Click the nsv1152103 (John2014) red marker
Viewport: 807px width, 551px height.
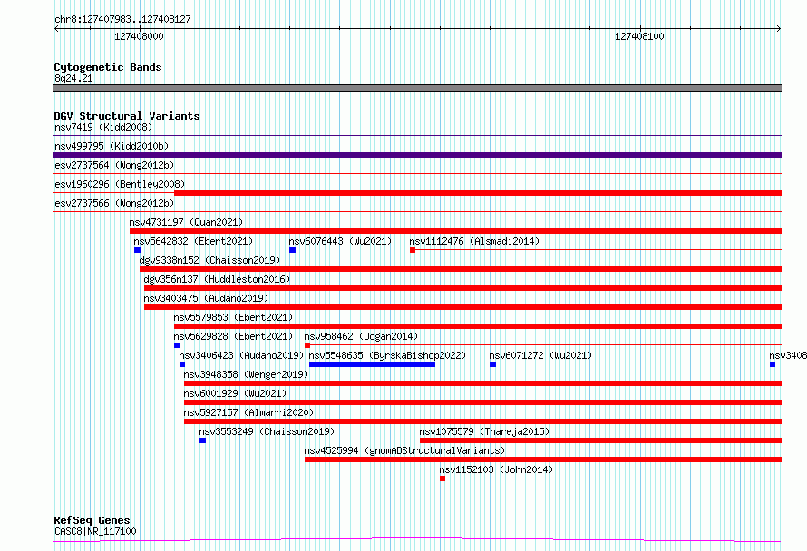pyautogui.click(x=442, y=478)
